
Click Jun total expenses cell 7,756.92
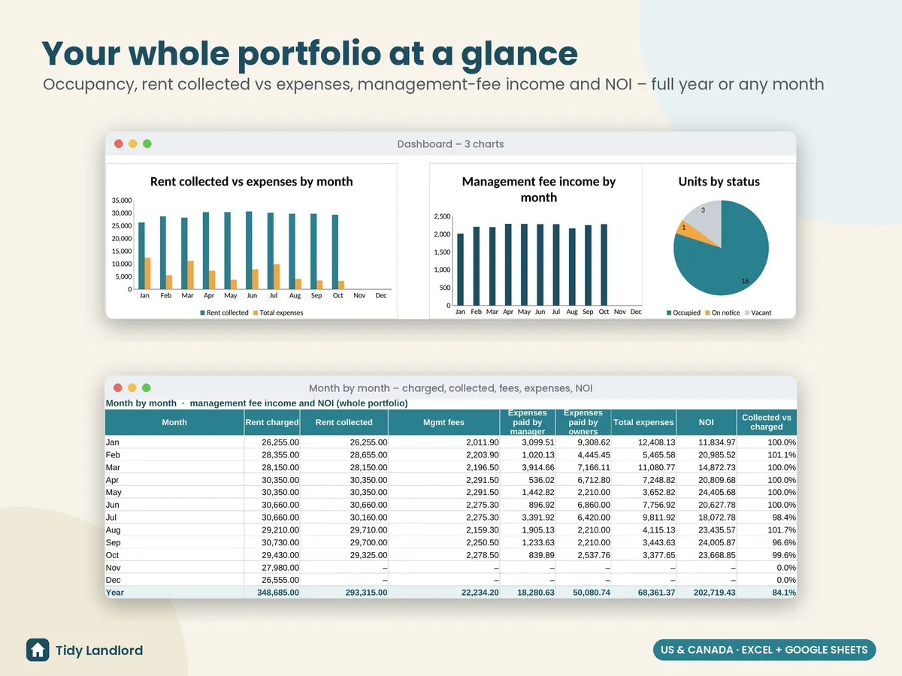[643, 505]
